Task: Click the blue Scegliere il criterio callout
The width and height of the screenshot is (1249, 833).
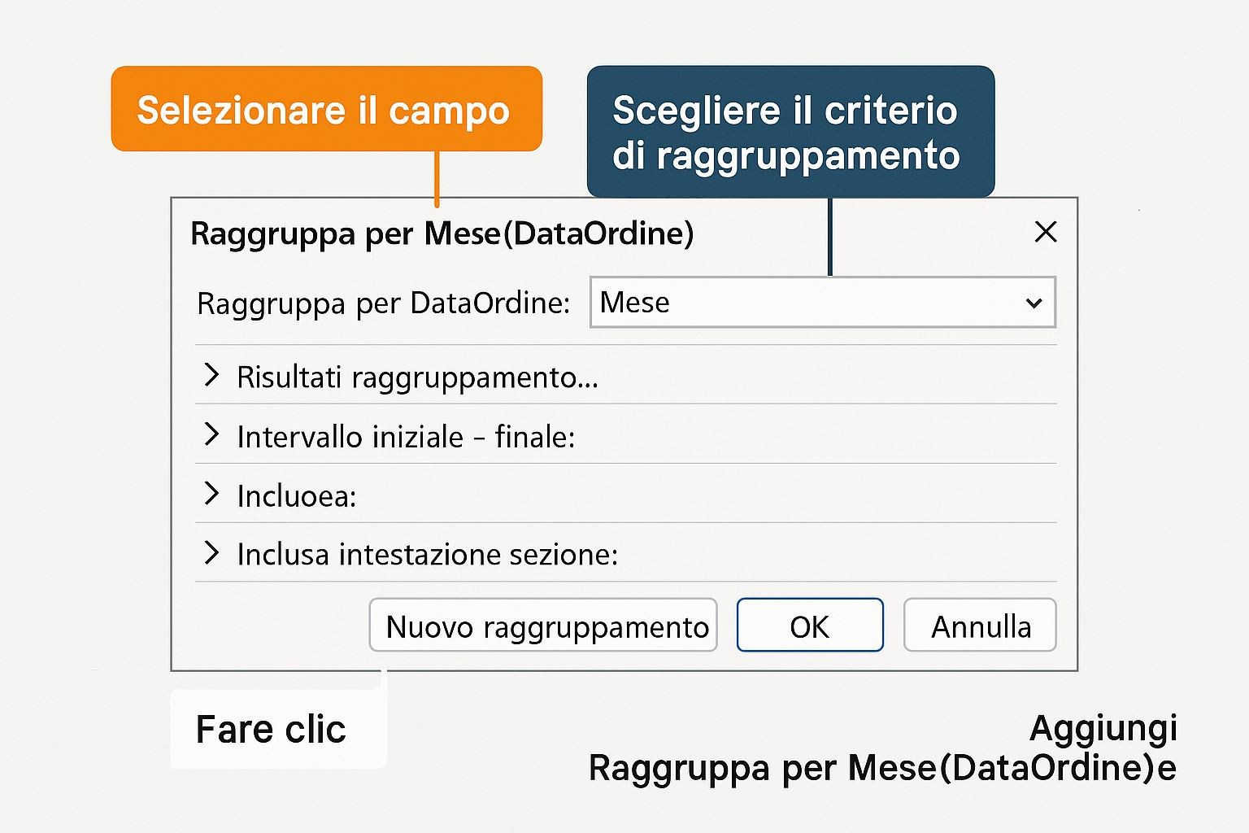Action: pyautogui.click(x=790, y=132)
